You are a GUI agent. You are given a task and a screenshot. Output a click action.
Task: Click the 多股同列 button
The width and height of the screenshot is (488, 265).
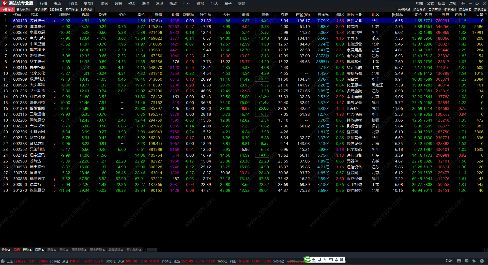tap(450, 10)
